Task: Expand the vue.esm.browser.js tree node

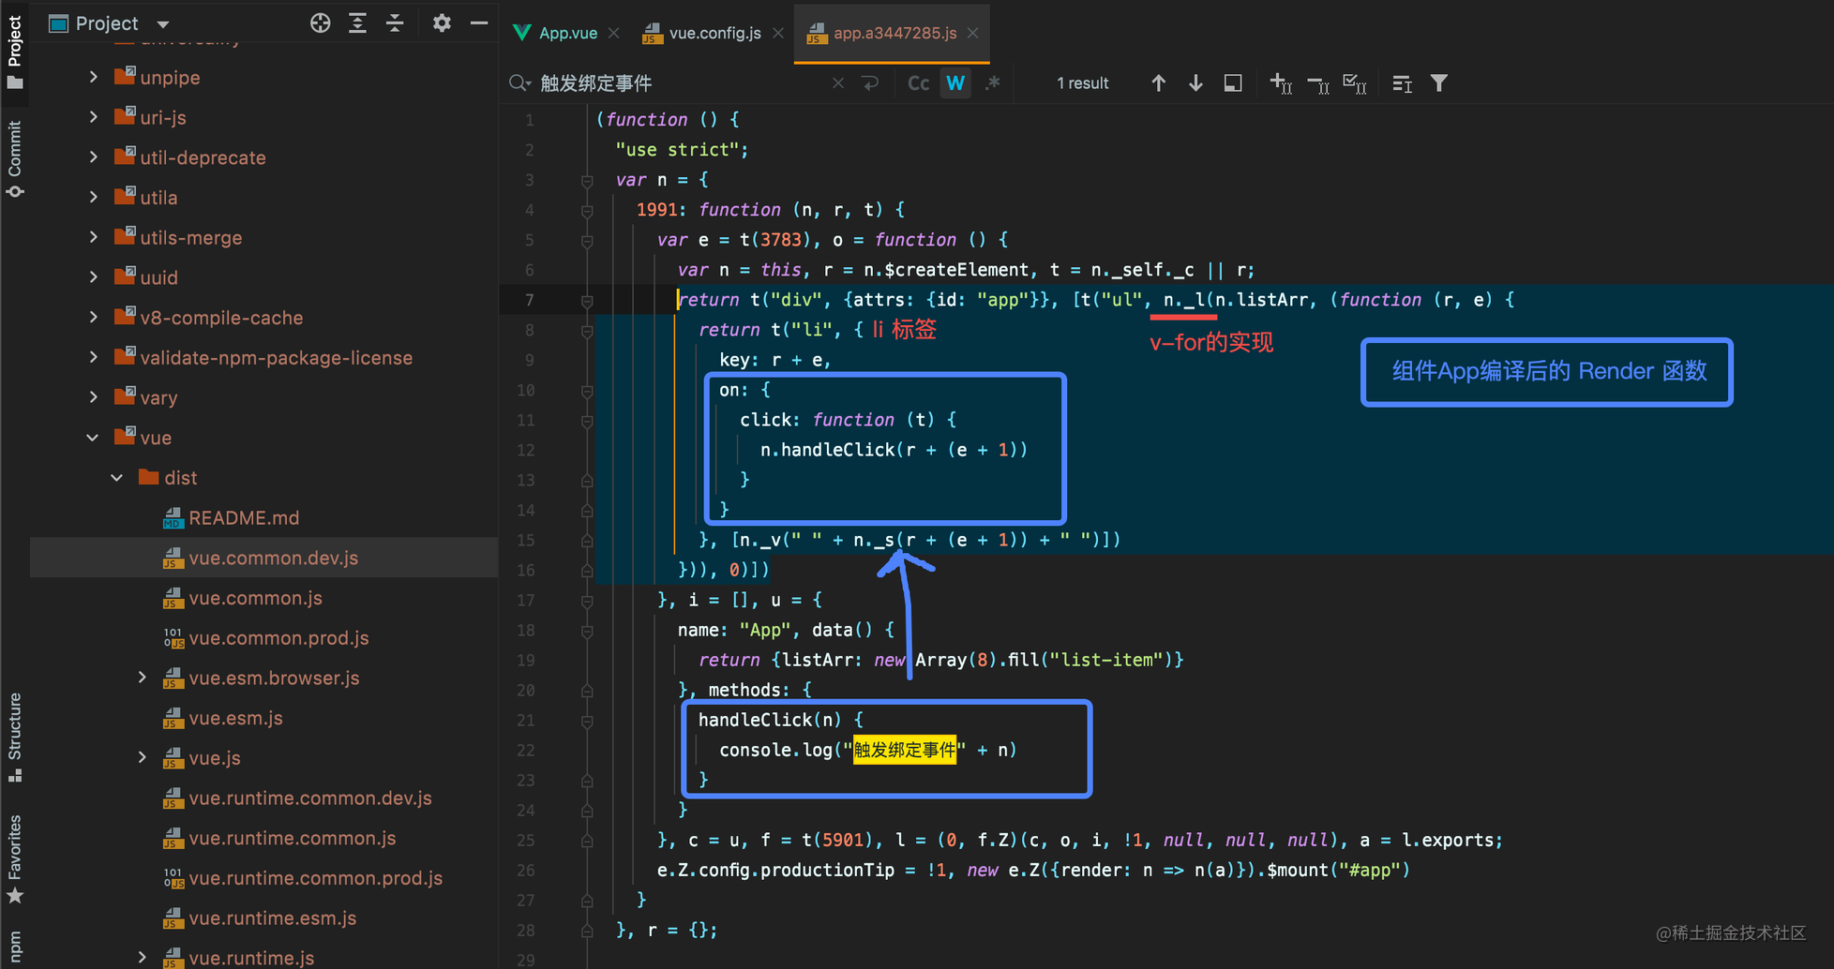Action: (x=142, y=678)
